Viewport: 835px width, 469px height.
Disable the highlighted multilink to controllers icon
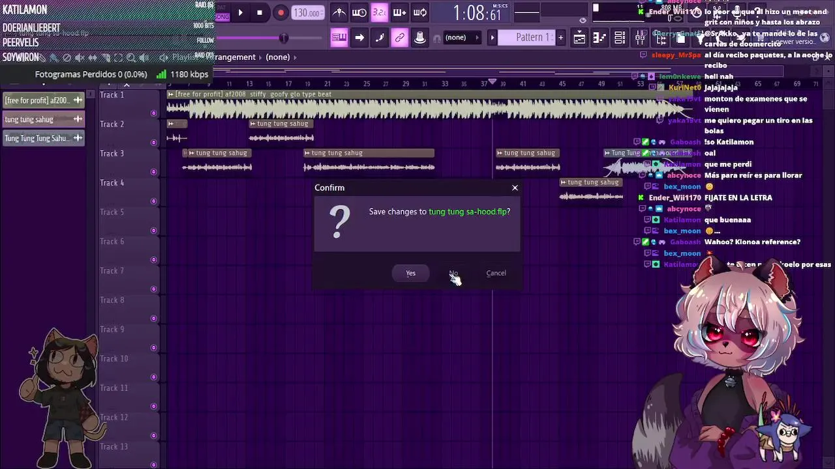400,38
